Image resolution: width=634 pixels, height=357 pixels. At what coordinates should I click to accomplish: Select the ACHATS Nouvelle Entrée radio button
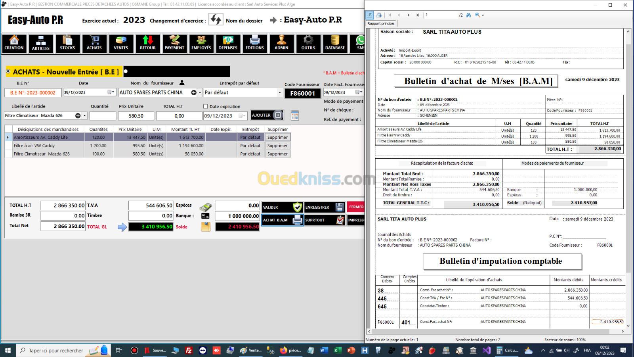pyautogui.click(x=8, y=71)
